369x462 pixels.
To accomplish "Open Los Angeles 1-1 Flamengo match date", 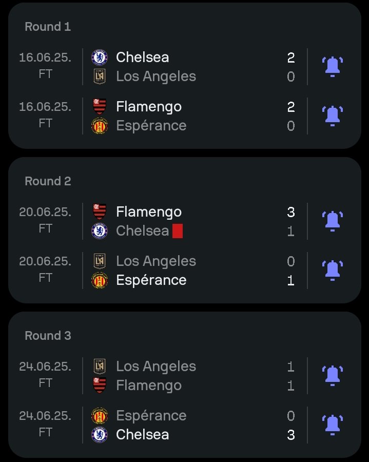I will [x=45, y=367].
